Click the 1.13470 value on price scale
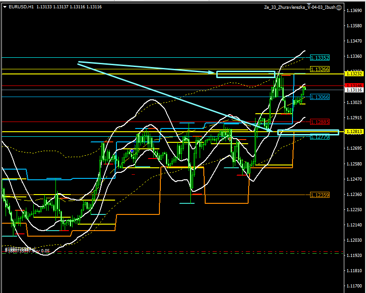This screenshot has height=293, width=366. point(354,41)
